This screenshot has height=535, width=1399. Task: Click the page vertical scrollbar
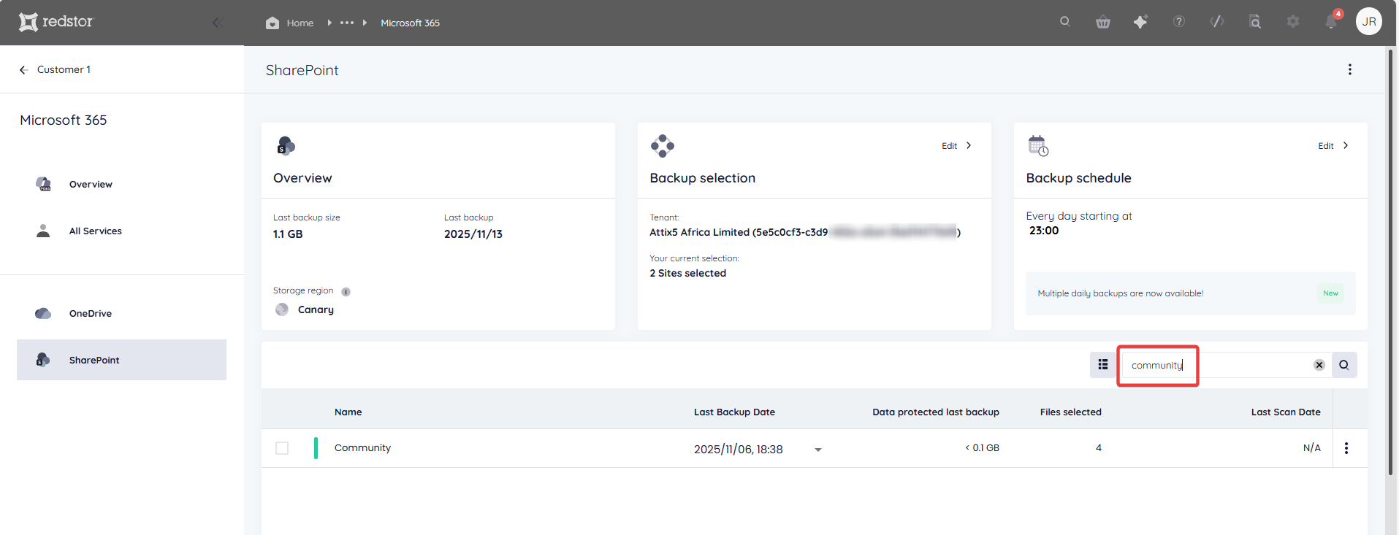[x=1390, y=263]
